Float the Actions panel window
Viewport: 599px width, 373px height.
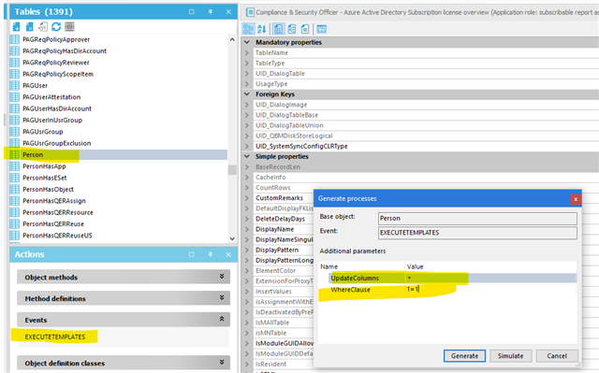point(192,254)
